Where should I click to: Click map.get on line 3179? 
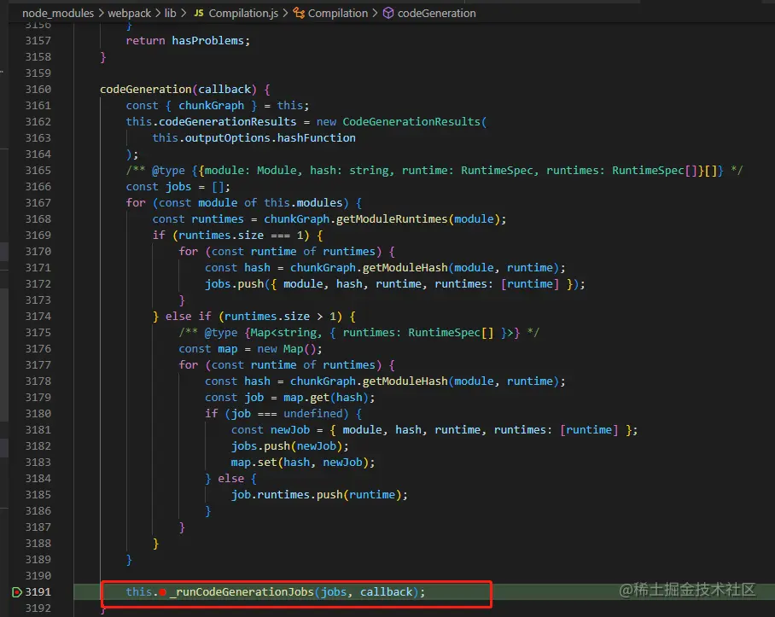coord(306,398)
